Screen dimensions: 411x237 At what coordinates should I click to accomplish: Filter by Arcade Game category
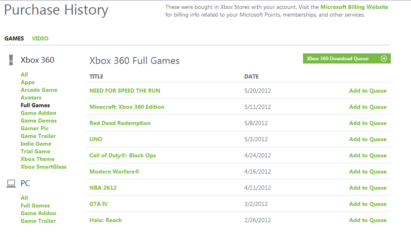coord(39,90)
